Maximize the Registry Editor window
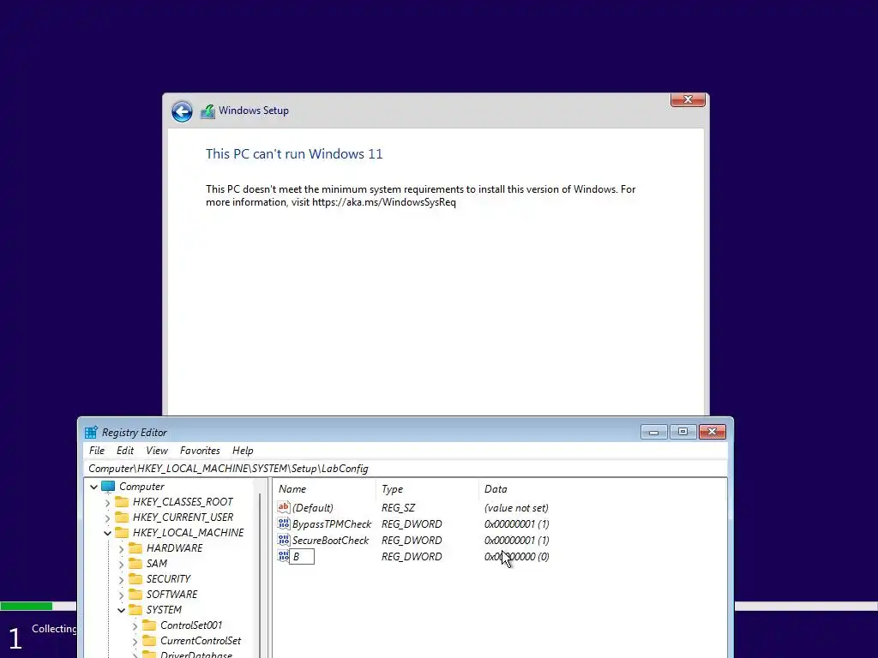The height and width of the screenshot is (658, 878). coord(683,432)
